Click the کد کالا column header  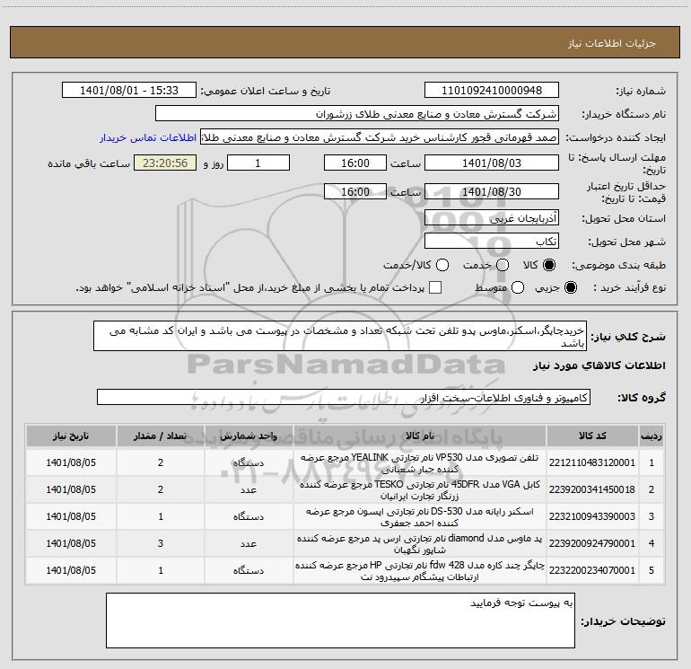click(592, 436)
